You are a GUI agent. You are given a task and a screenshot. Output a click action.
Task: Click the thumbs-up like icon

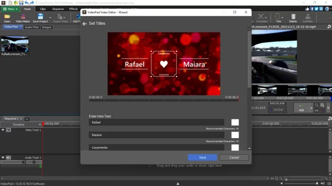tap(307, 9)
